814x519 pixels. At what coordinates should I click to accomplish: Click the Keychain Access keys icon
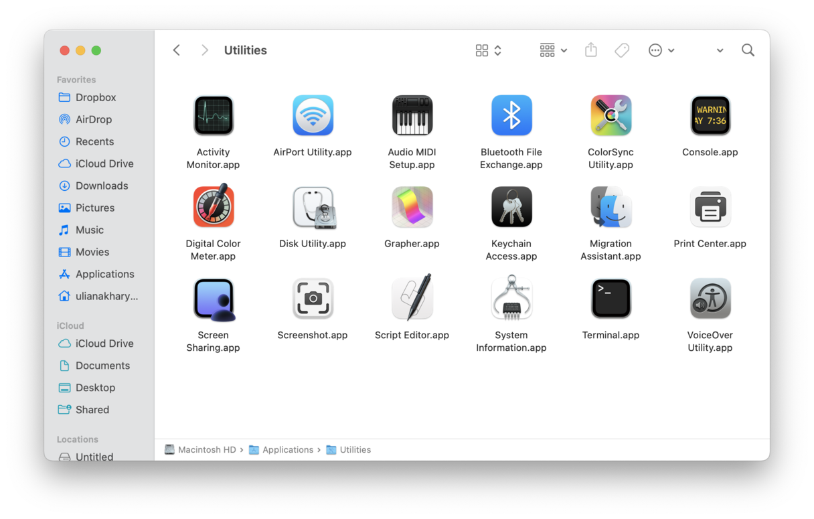coord(511,207)
